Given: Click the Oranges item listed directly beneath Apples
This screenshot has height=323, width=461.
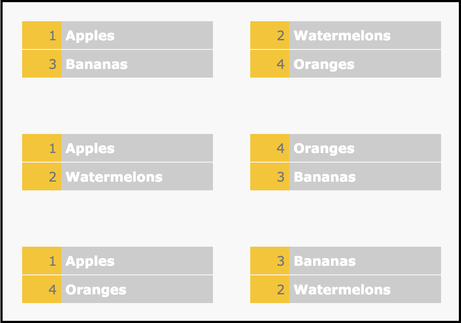Looking at the screenshot, I should [x=117, y=289].
